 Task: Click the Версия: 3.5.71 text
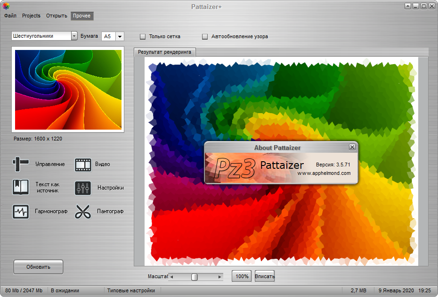pos(333,165)
